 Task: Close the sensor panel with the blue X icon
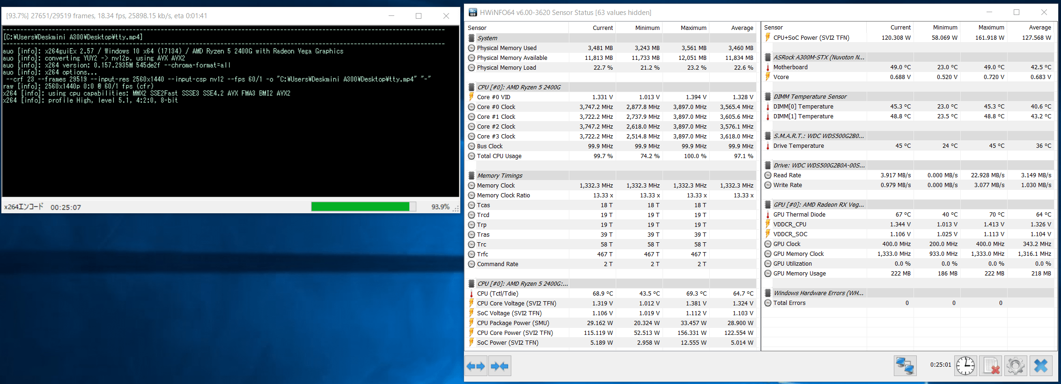1041,365
